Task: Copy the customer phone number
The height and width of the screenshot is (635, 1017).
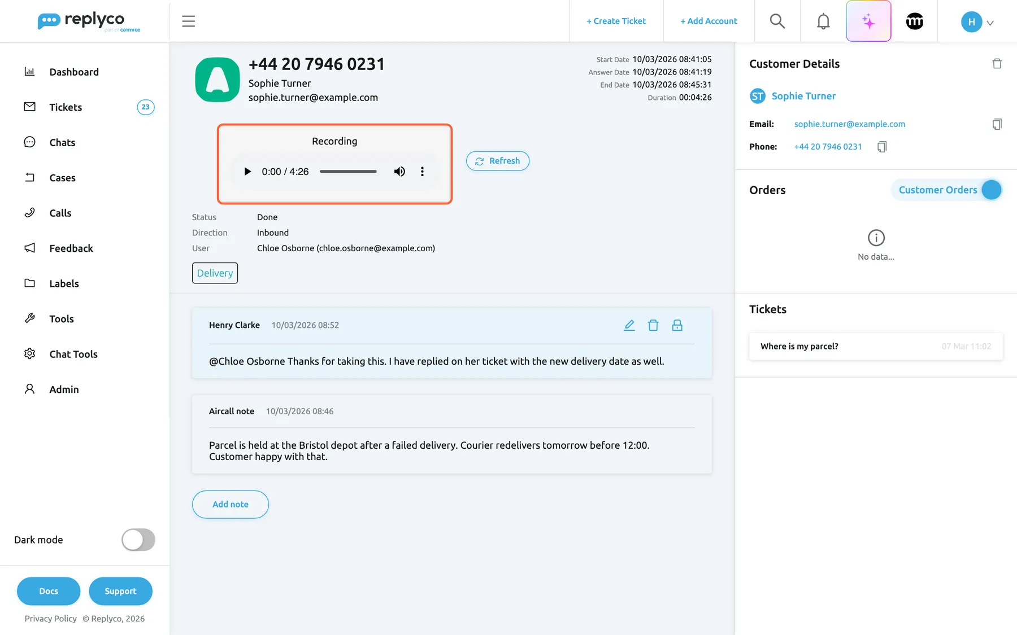Action: [882, 147]
